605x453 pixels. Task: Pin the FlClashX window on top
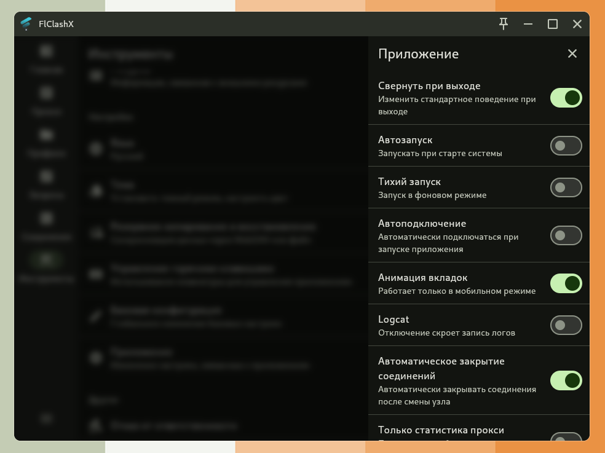[x=504, y=24]
